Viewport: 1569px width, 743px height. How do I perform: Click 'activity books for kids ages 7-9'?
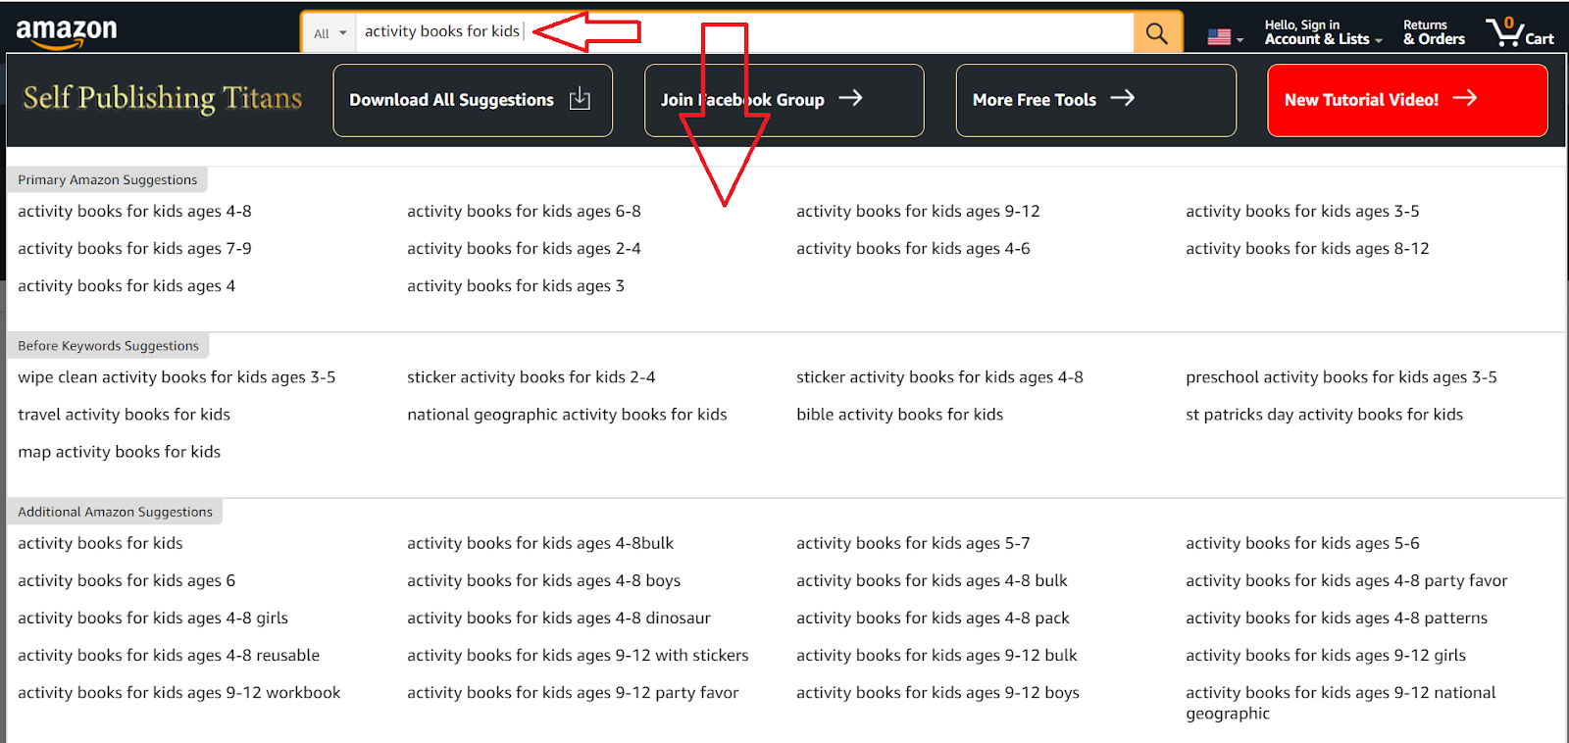coord(134,249)
